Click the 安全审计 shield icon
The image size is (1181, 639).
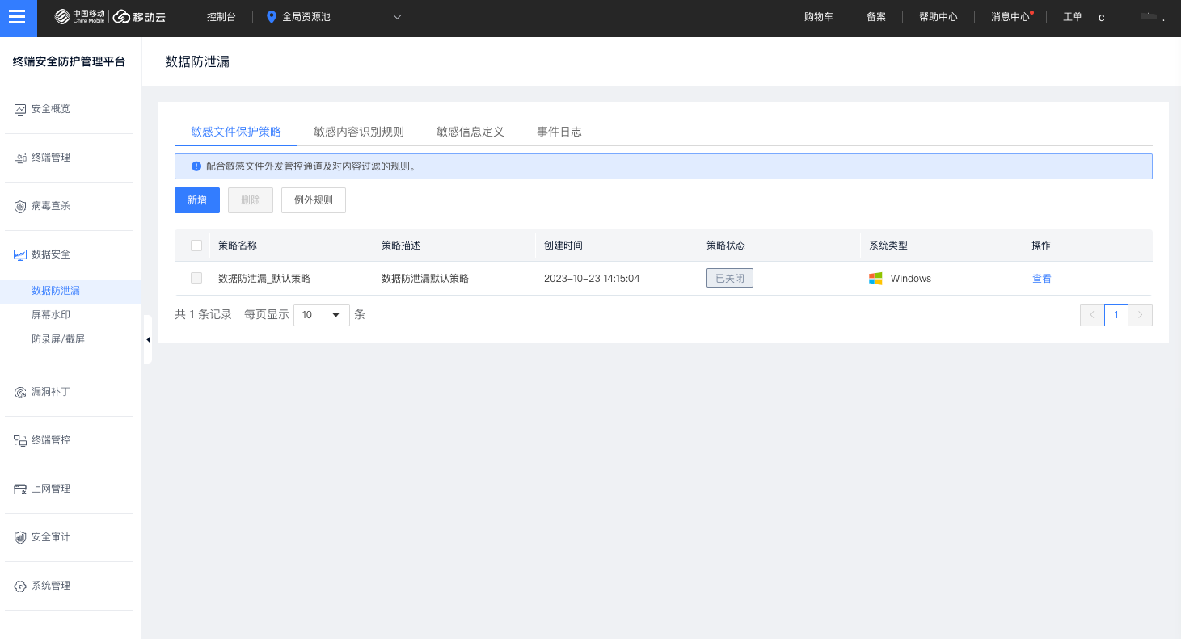[x=20, y=537]
